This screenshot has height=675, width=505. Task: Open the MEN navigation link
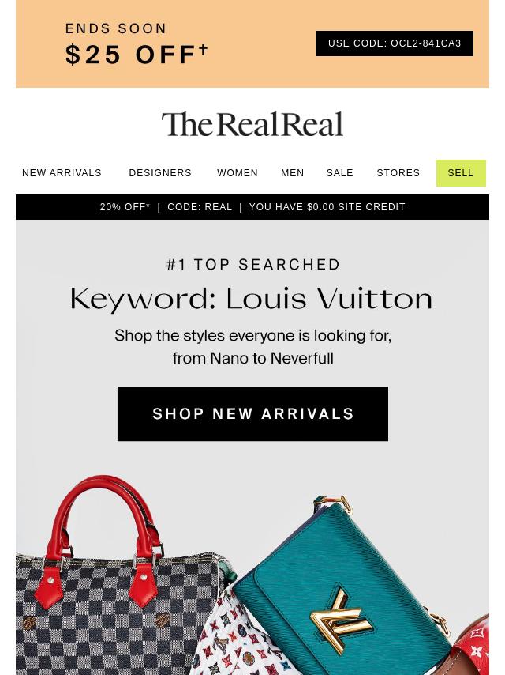tap(292, 172)
